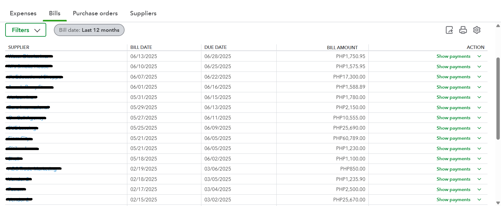Go to the Suppliers tab
Image resolution: width=501 pixels, height=206 pixels.
[x=143, y=13]
